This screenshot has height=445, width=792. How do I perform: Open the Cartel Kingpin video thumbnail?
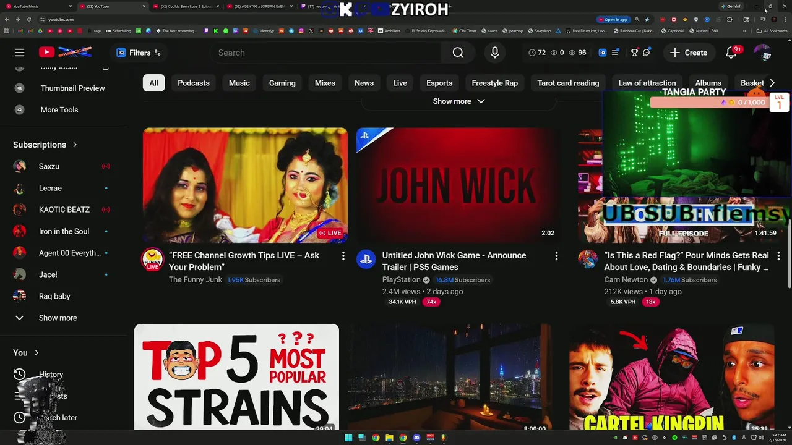[x=671, y=377]
